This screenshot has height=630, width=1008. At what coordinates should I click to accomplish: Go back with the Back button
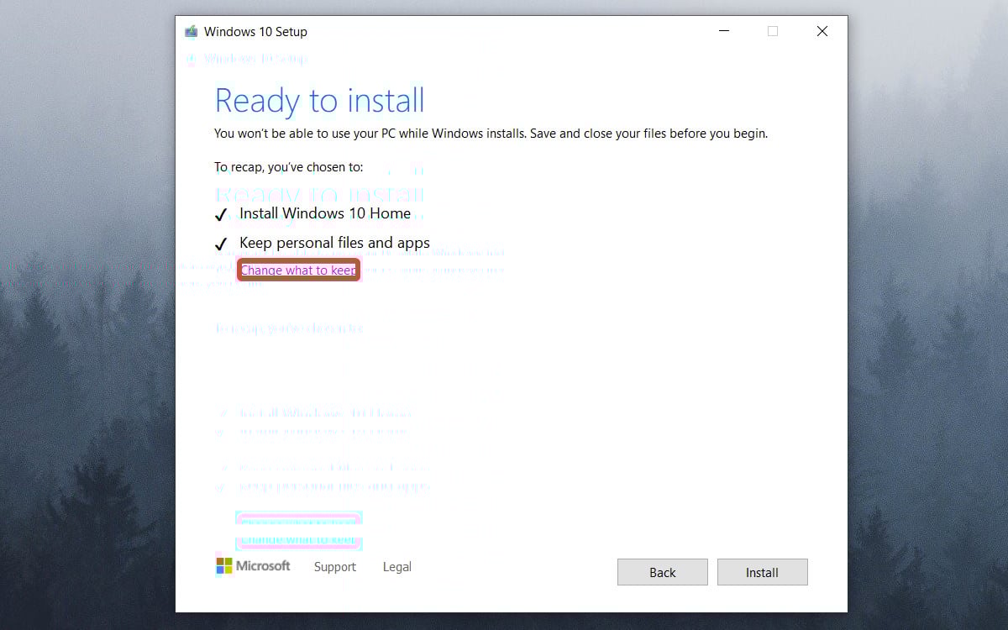pos(662,572)
